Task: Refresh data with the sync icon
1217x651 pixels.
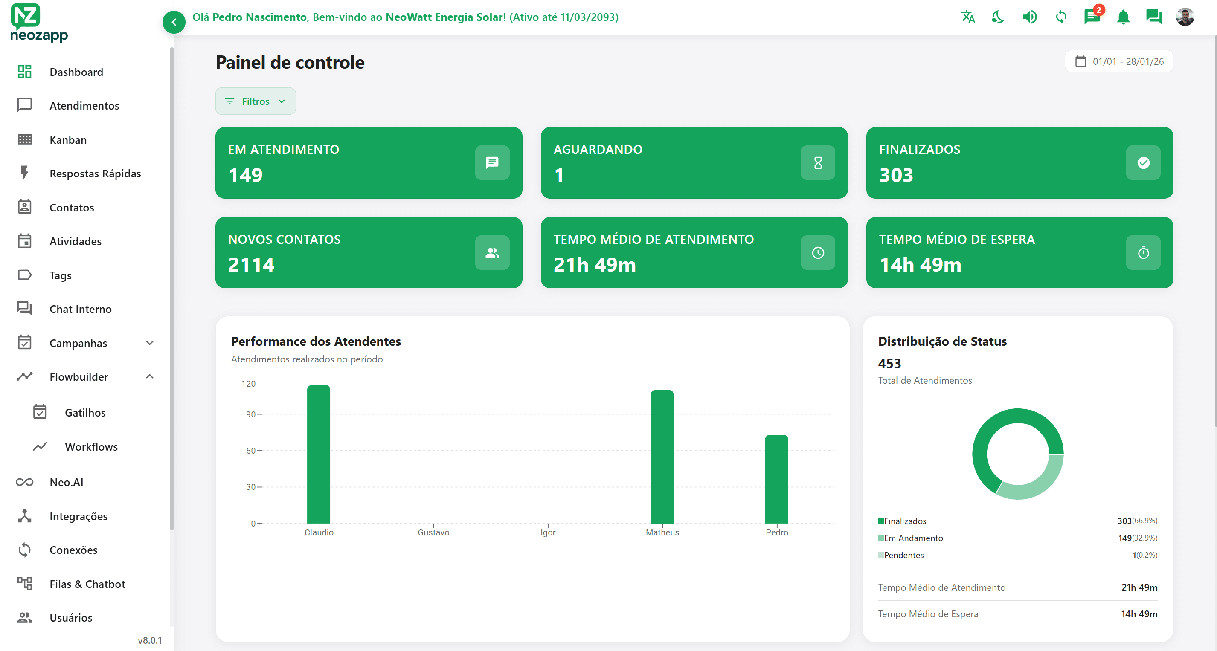Action: coord(1060,17)
